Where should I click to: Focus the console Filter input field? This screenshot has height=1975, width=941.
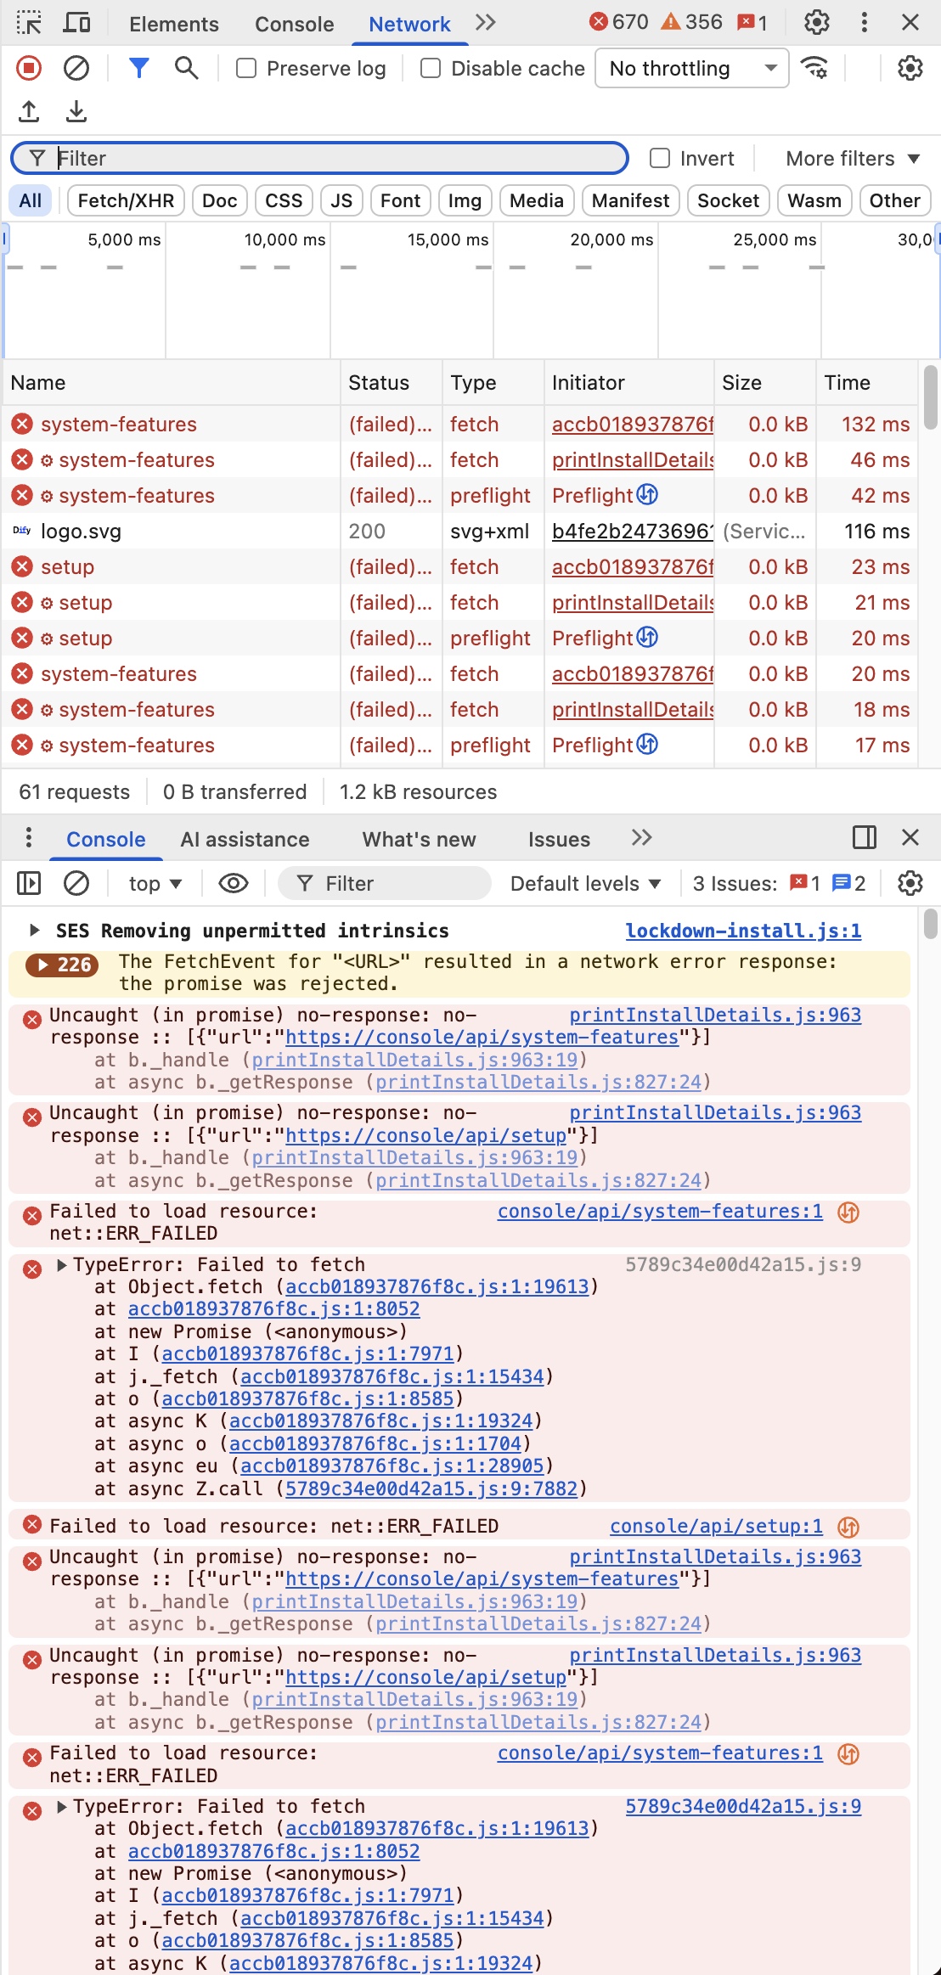tap(385, 884)
